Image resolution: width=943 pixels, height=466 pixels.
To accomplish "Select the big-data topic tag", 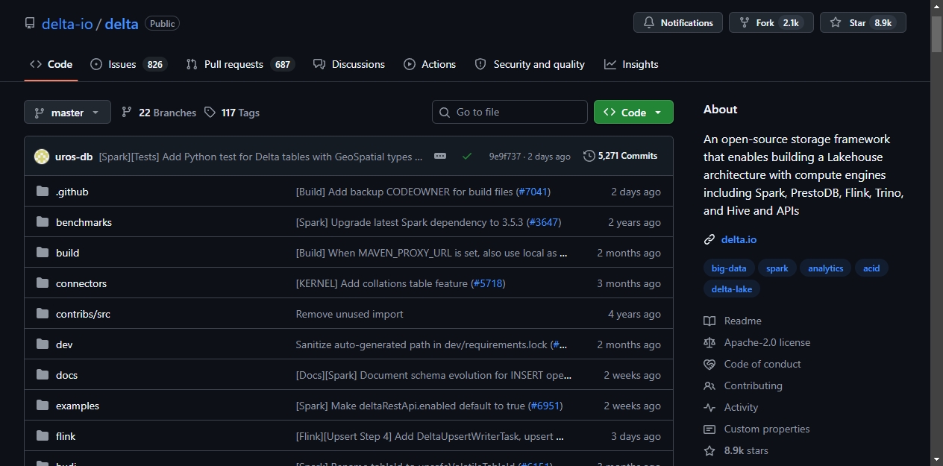I will (x=729, y=268).
